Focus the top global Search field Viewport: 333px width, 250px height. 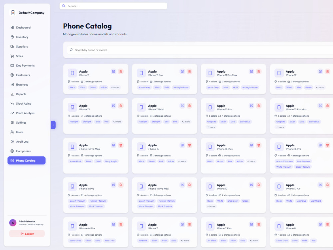(113, 6)
